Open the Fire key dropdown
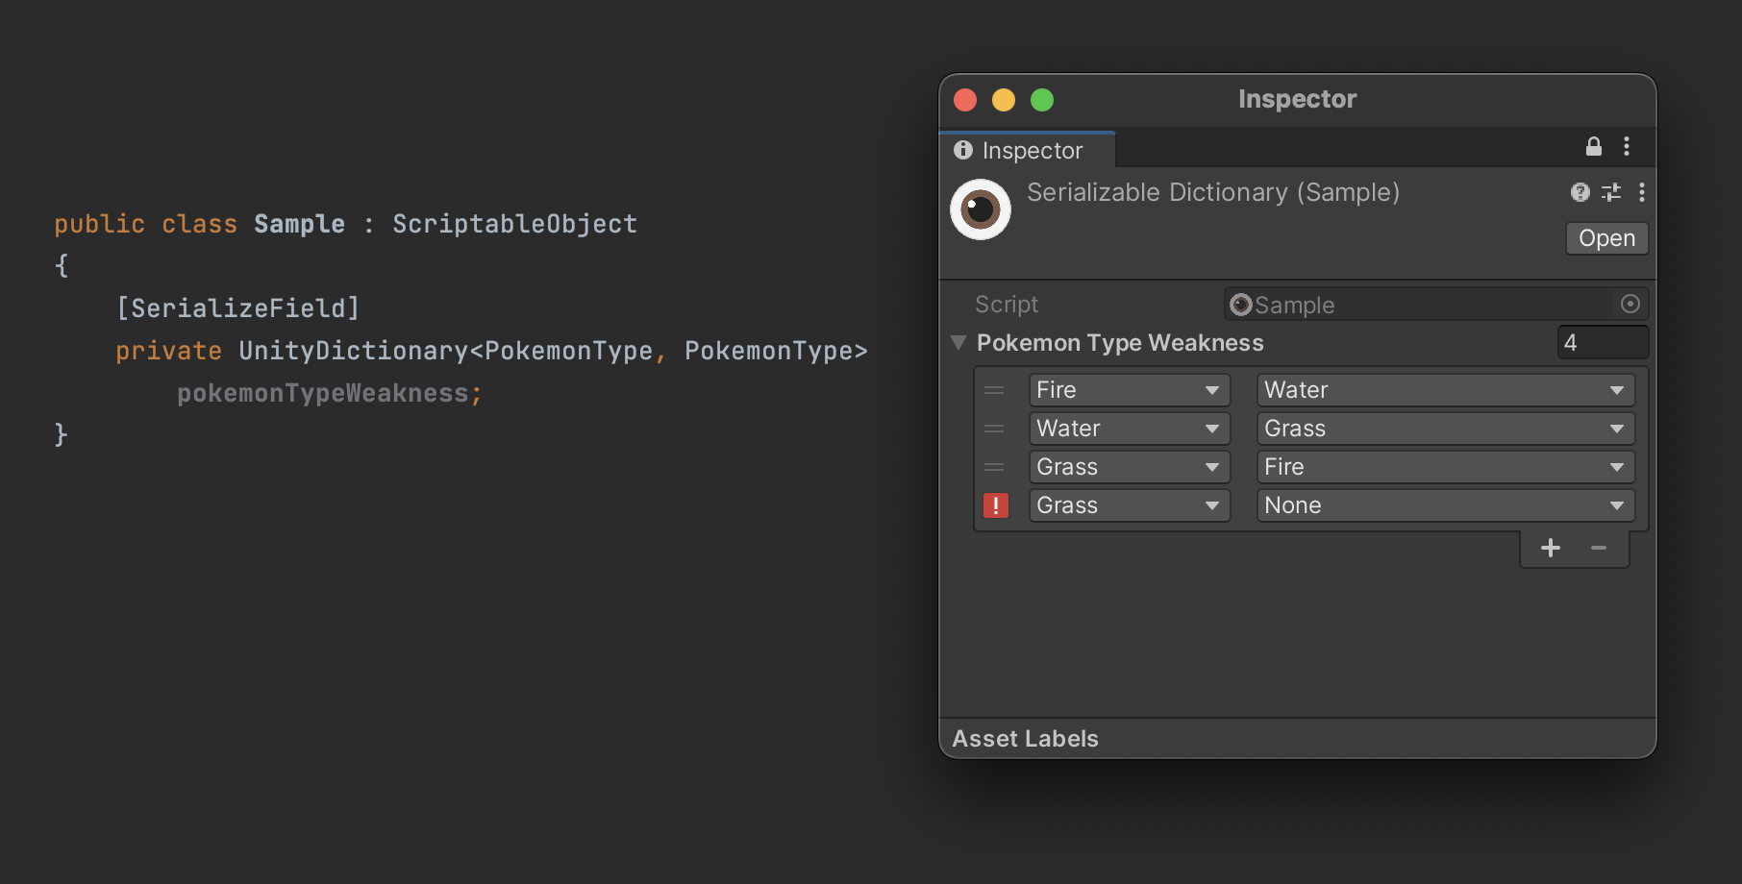Viewport: 1742px width, 884px height. click(x=1129, y=390)
